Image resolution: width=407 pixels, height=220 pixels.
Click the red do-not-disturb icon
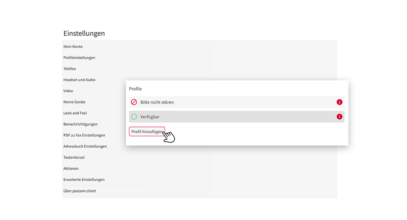[134, 102]
